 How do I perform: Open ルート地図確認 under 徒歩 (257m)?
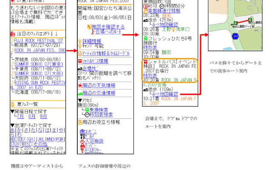click(165, 25)
